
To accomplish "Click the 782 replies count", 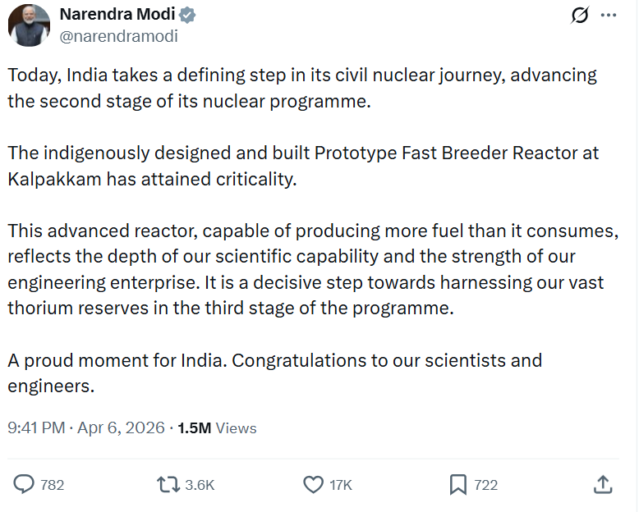I will [53, 485].
